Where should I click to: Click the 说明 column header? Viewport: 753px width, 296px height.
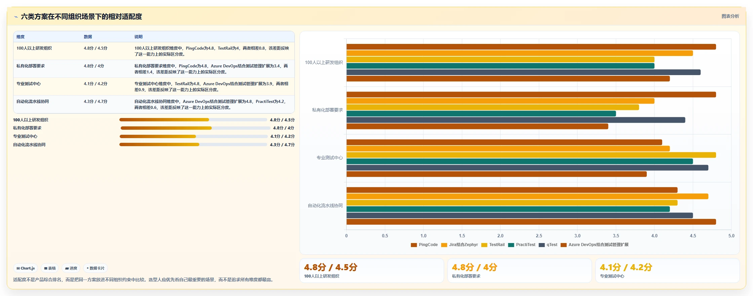click(x=138, y=37)
